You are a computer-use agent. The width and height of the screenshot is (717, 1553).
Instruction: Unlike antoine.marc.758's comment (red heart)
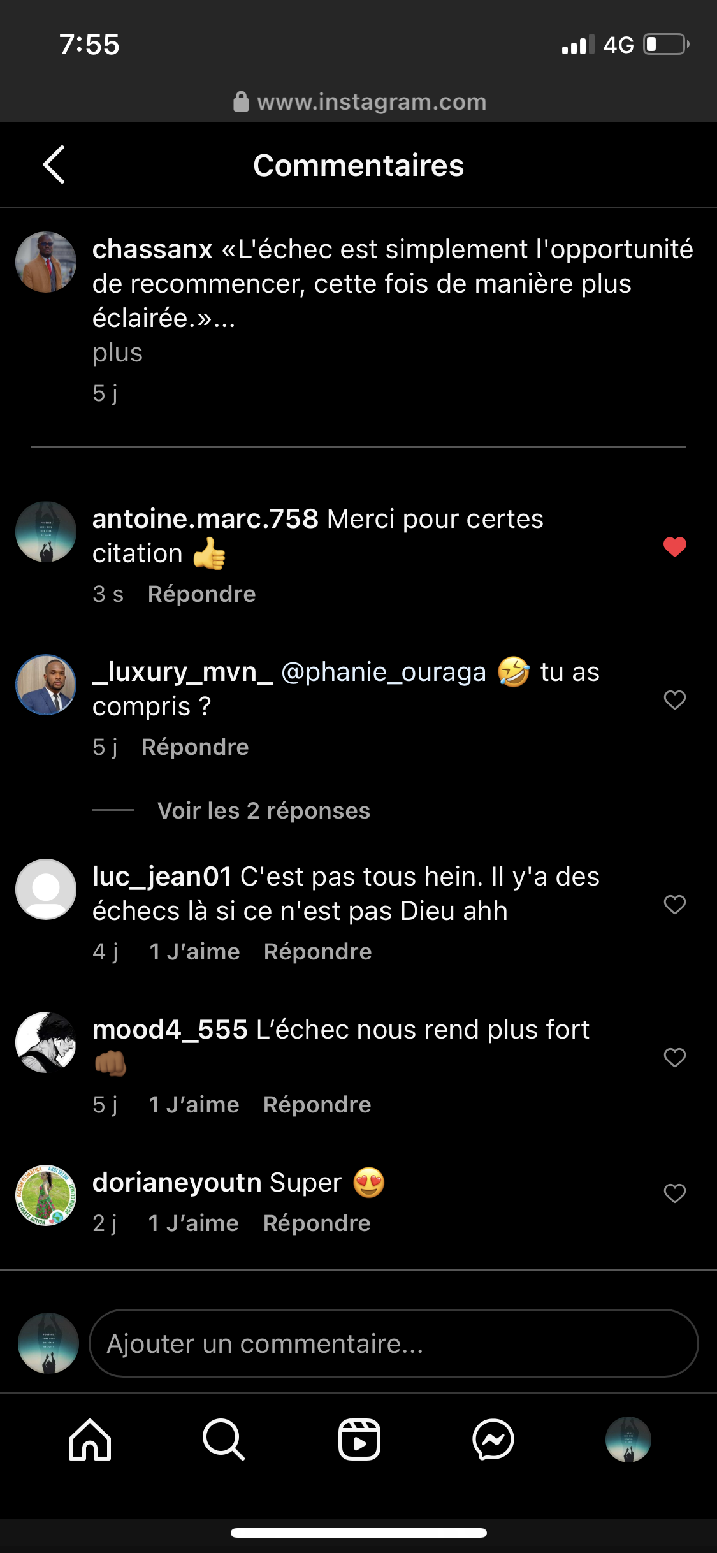(x=674, y=547)
